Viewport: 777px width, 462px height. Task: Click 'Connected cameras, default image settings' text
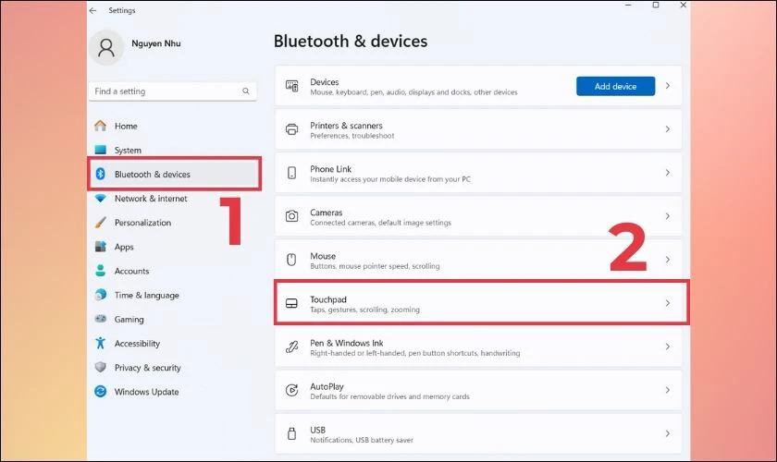click(380, 223)
